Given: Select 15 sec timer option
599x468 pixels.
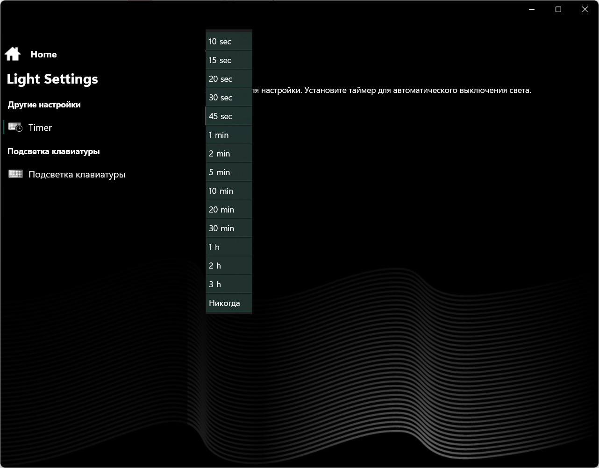Looking at the screenshot, I should click(229, 60).
